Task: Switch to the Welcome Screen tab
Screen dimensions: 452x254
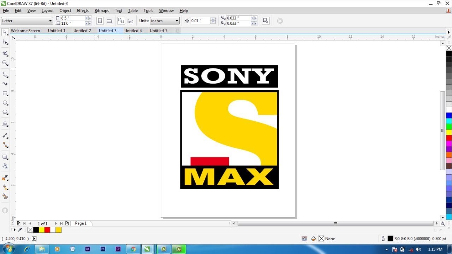Action: (x=25, y=31)
